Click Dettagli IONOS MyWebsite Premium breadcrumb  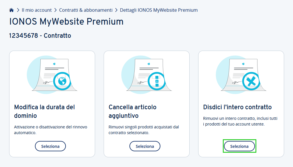pos(159,10)
